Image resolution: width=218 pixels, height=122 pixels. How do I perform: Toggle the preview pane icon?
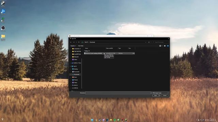coord(165,46)
